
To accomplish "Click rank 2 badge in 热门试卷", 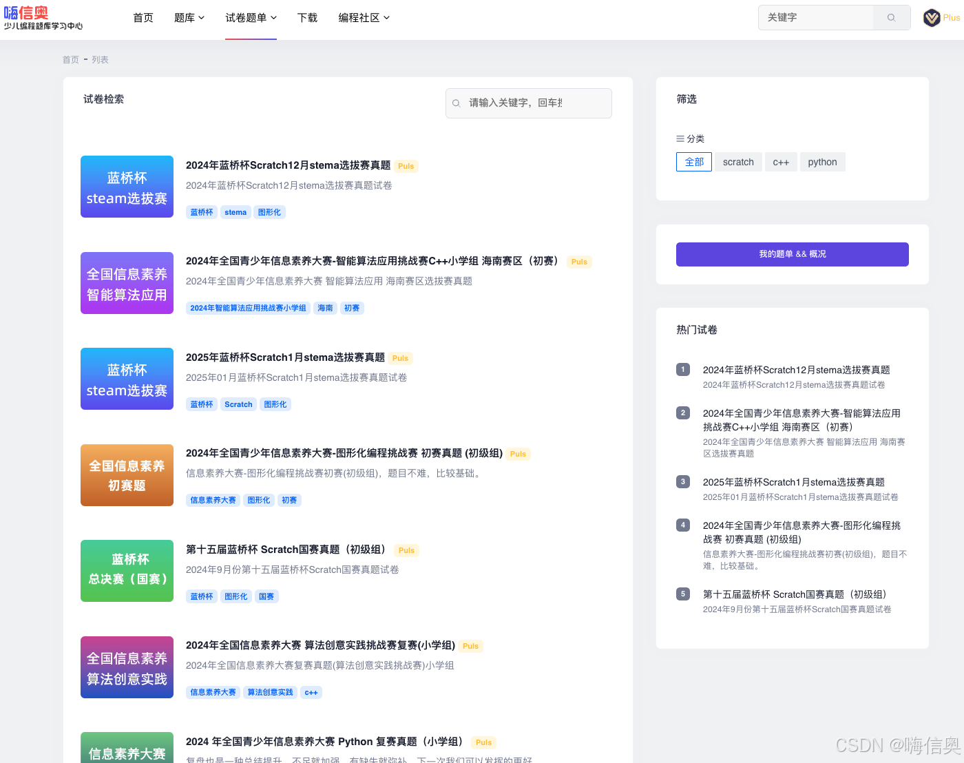I will tap(683, 413).
